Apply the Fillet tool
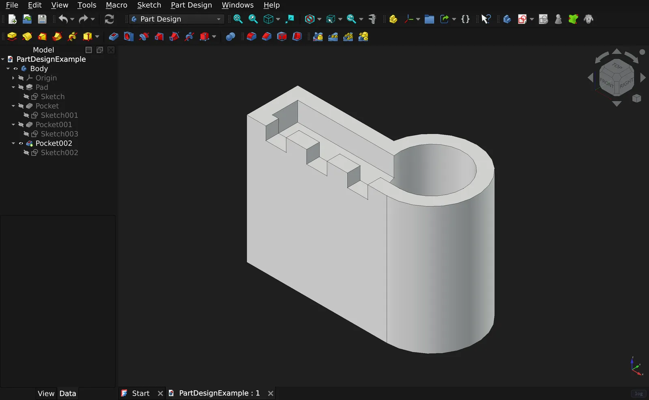649x400 pixels. click(251, 37)
